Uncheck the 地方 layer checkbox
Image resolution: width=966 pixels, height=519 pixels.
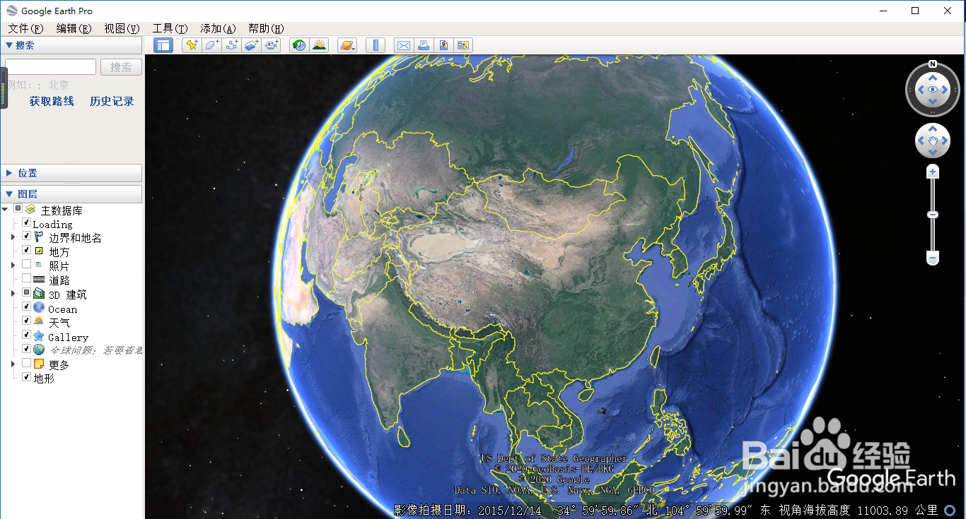[26, 250]
